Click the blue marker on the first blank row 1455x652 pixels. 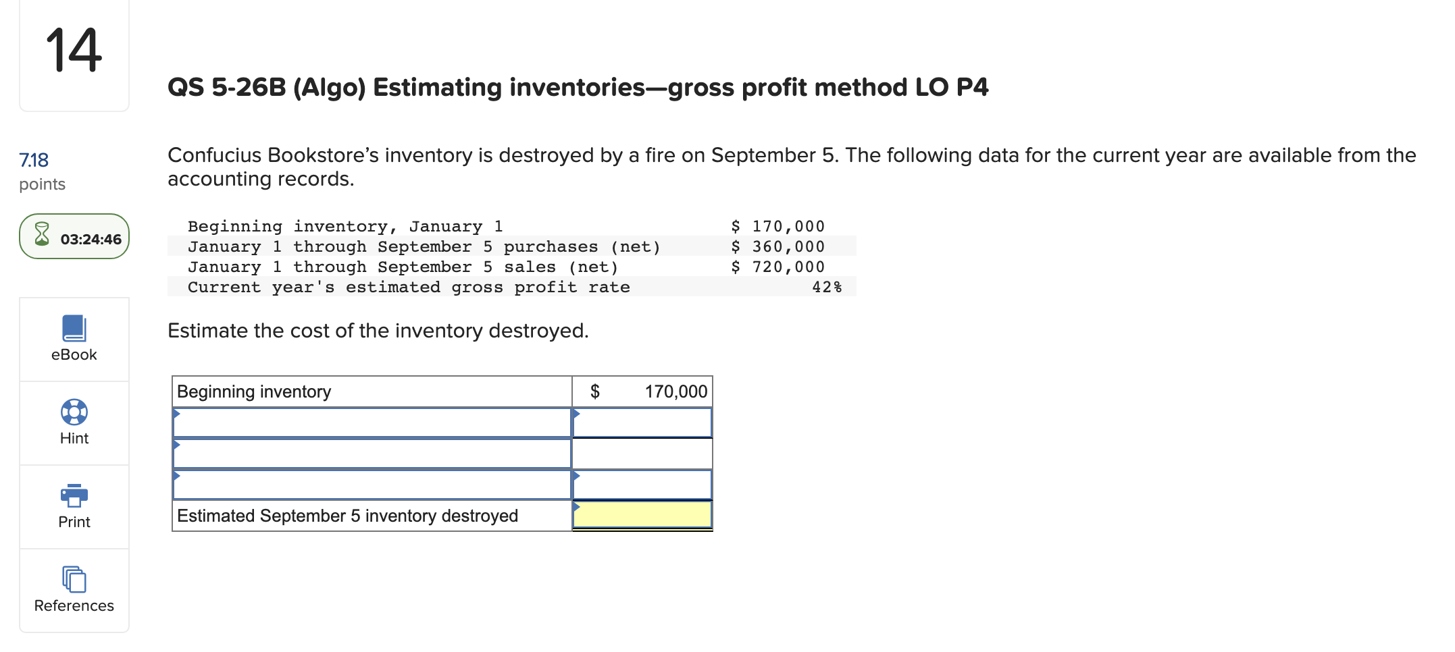tap(177, 415)
